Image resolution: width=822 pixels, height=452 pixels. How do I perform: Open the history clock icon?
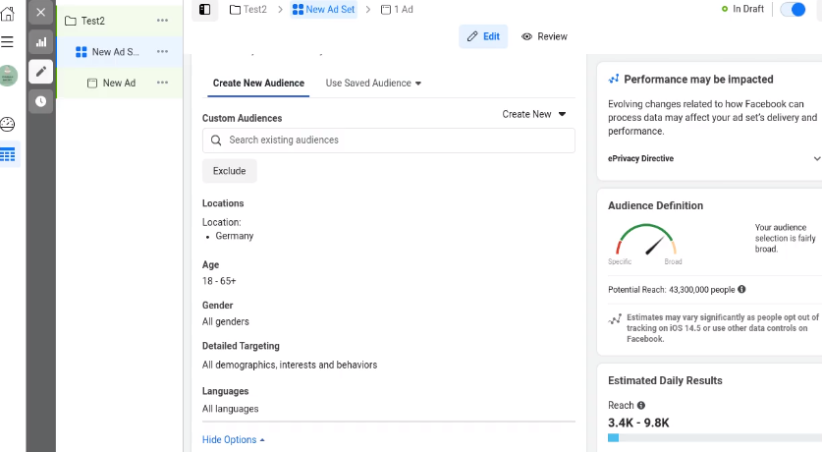point(40,100)
